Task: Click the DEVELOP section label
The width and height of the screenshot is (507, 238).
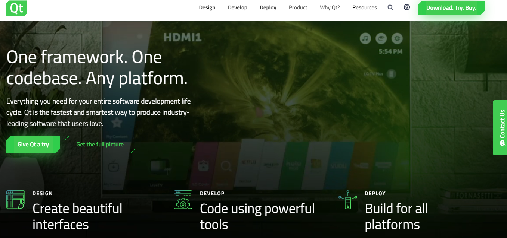Action: click(x=212, y=193)
